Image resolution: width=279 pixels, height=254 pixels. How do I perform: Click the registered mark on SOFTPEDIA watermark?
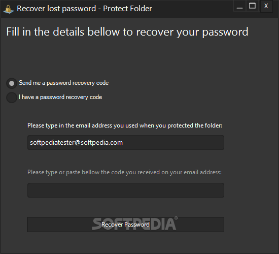[176, 218]
